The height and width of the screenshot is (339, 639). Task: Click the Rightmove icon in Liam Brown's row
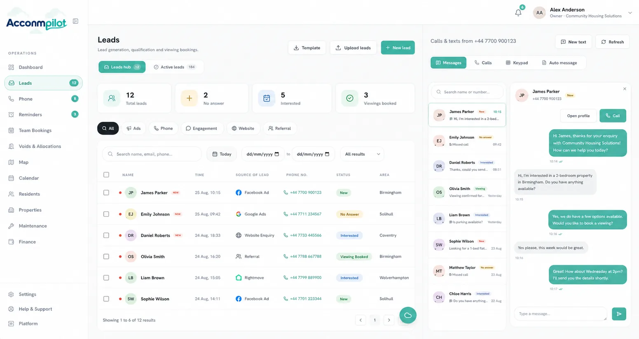[239, 278]
